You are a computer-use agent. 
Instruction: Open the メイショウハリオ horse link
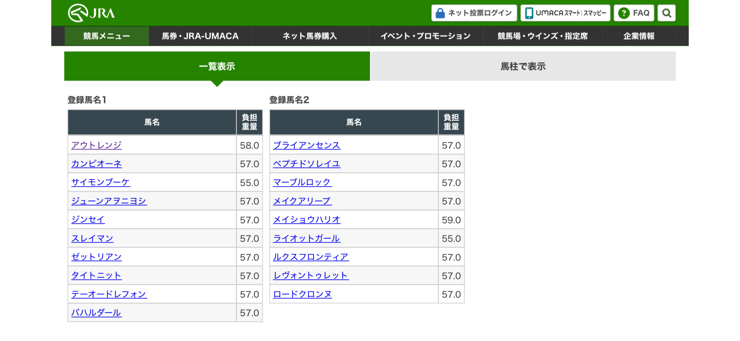point(306,220)
